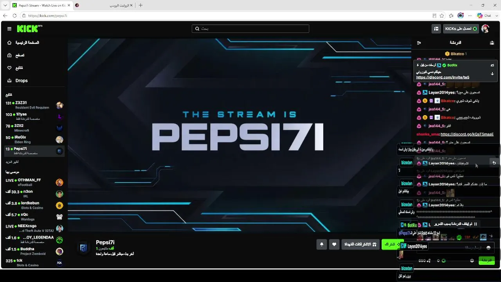The width and height of the screenshot is (501, 282).
Task: Open the Browse sidebar item
Action: pos(34,55)
